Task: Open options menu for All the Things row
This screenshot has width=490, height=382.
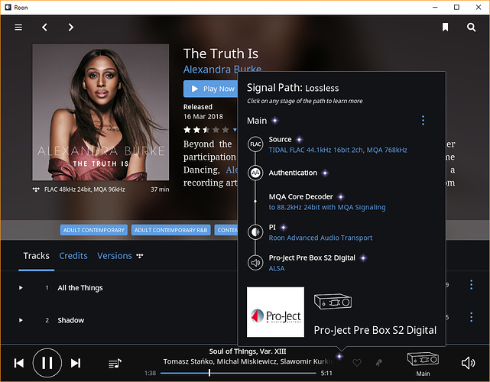Action: coord(471,284)
